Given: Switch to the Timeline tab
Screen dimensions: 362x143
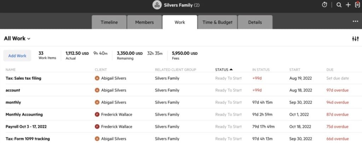Looking at the screenshot, I should tap(109, 22).
